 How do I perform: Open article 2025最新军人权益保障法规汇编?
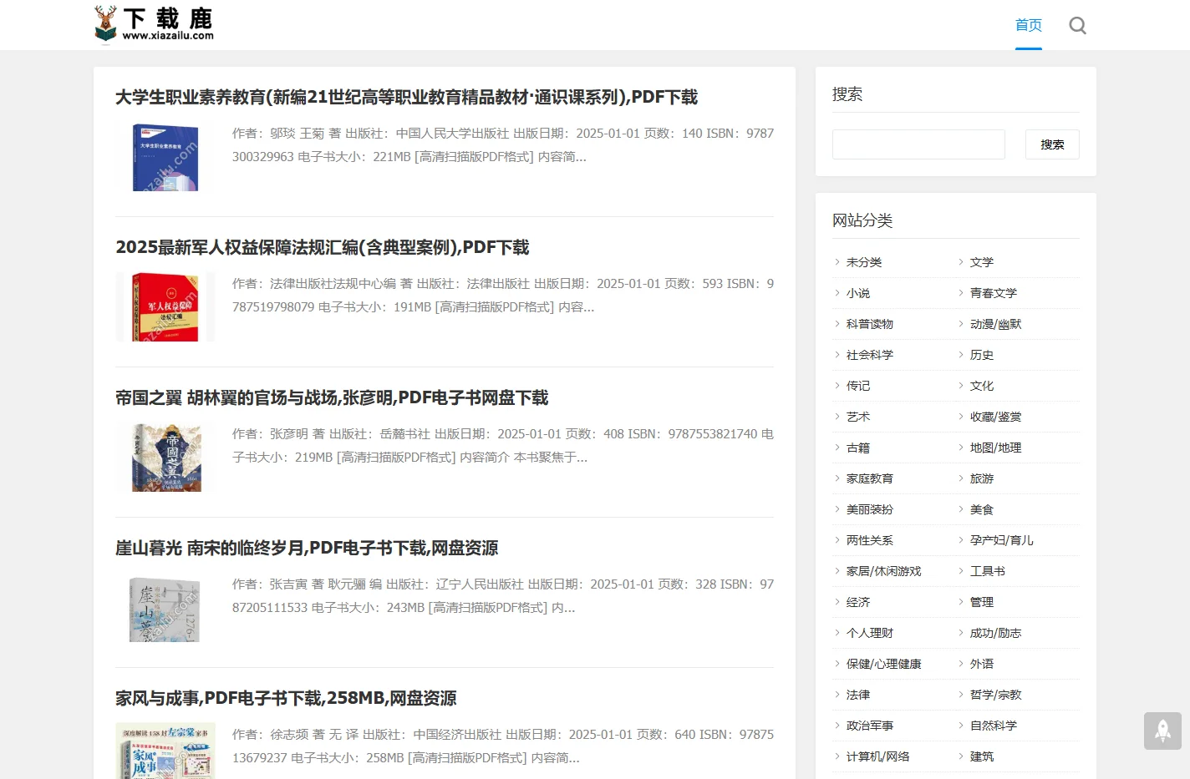click(x=323, y=247)
